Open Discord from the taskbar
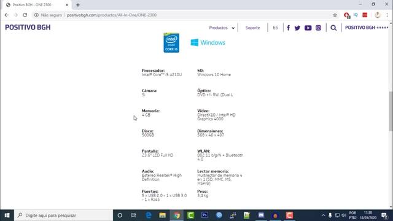393x221 pixels. click(261, 215)
